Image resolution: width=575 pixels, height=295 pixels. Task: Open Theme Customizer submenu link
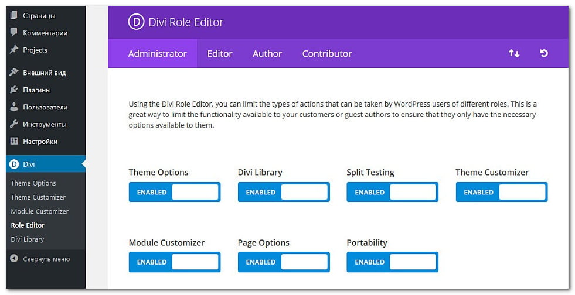[x=38, y=197]
